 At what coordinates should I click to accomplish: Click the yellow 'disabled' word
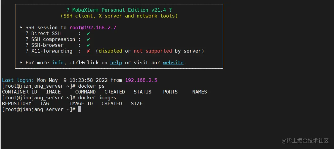110,51
